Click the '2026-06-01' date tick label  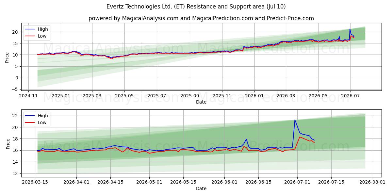pyautogui.click(x=224, y=182)
